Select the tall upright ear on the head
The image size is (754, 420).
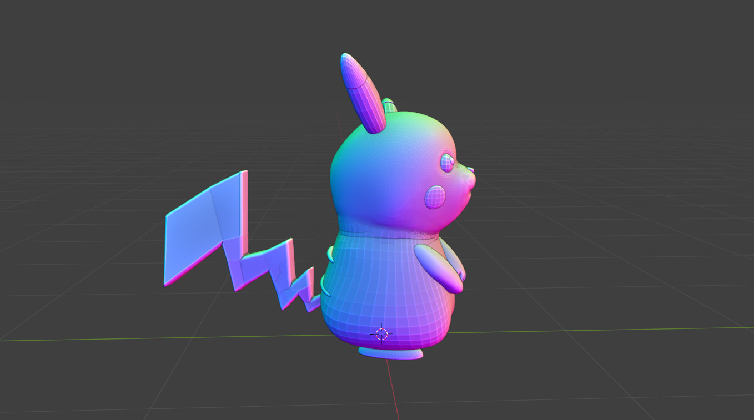(x=362, y=93)
